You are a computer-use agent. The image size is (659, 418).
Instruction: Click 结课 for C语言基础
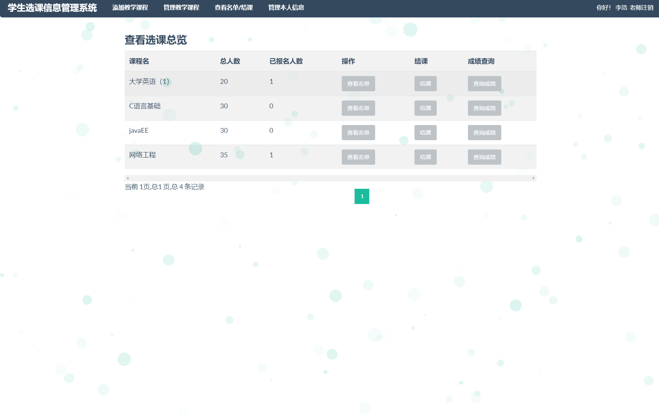[x=425, y=108]
